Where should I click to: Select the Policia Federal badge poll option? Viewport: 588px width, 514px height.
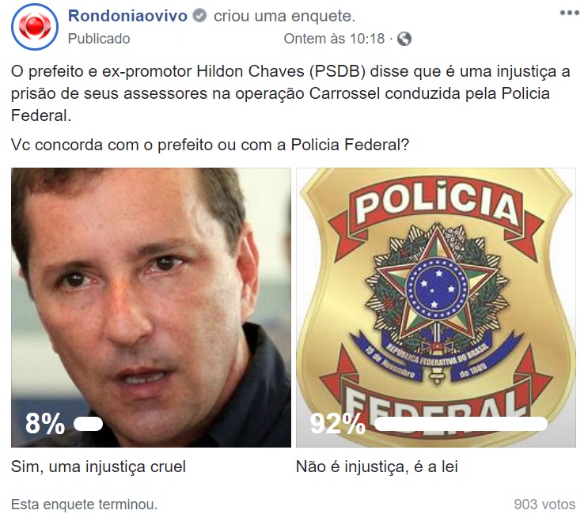tap(436, 308)
